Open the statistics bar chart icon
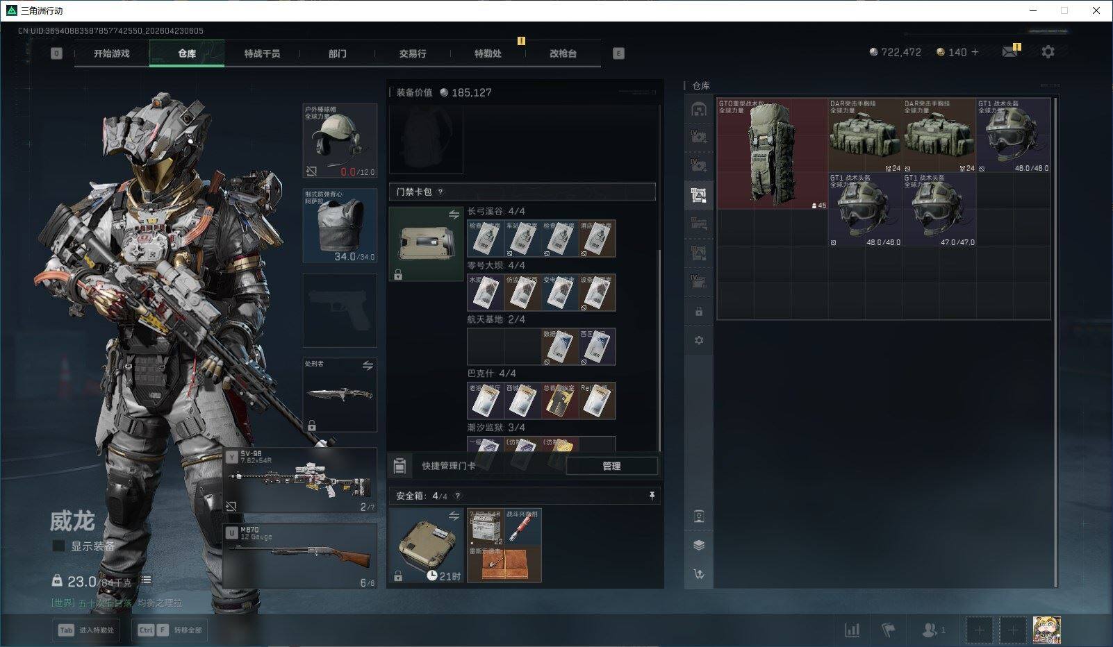1113x647 pixels. [852, 630]
